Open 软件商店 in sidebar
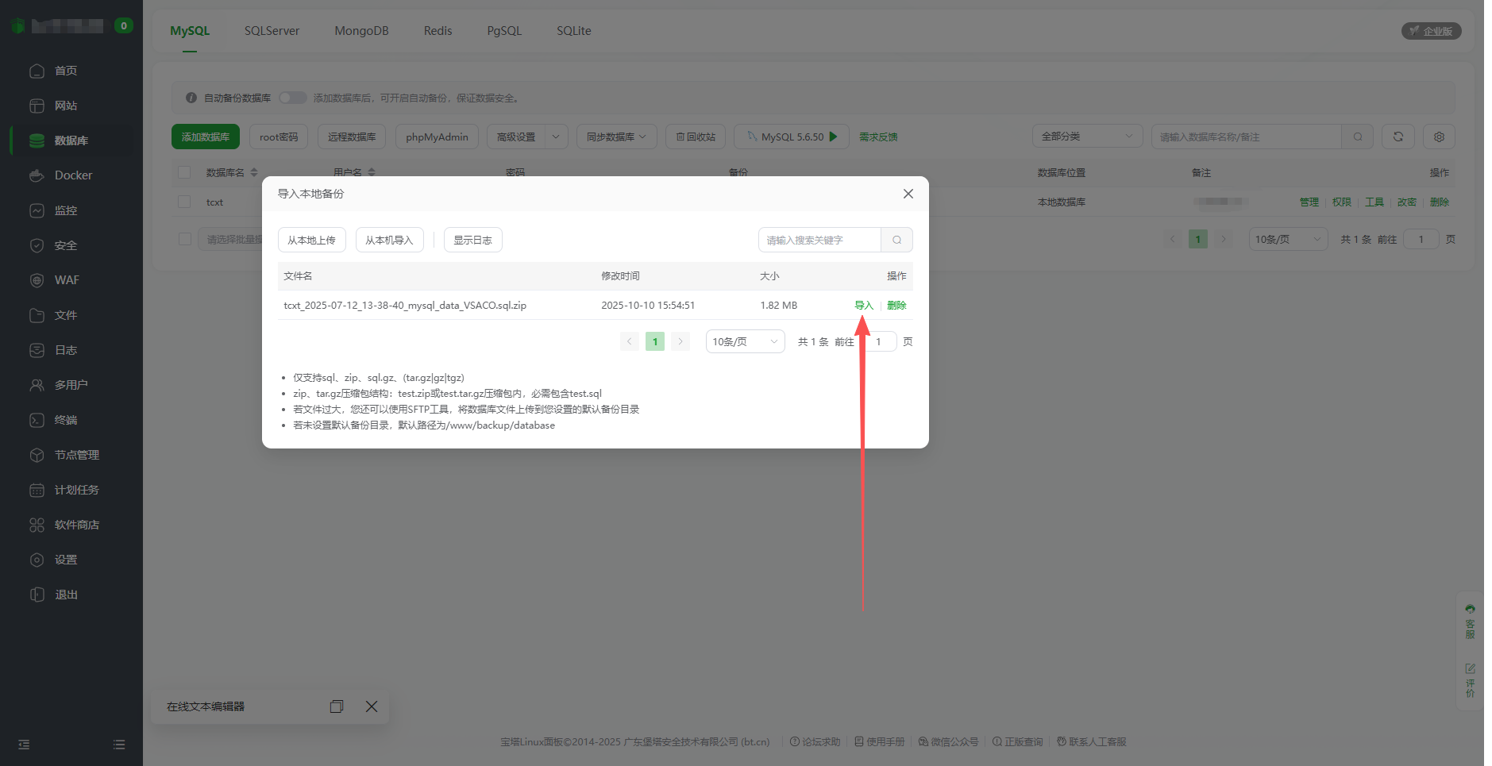This screenshot has height=766, width=1492. pos(76,525)
